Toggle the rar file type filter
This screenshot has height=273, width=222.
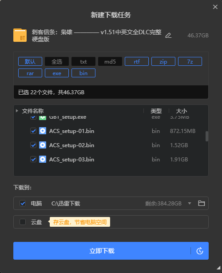click(x=30, y=73)
